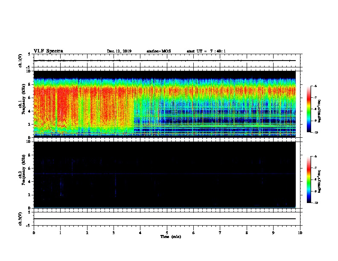Click time axis tick label "5"
This screenshot has width=338, height=261.
(x=167, y=233)
